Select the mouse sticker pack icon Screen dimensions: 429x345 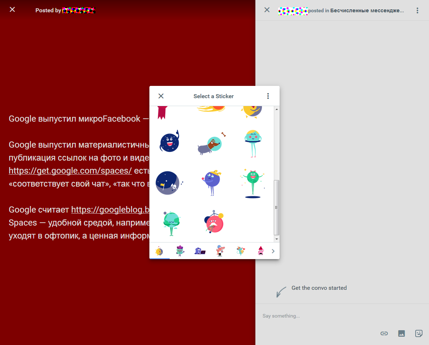[x=241, y=250]
